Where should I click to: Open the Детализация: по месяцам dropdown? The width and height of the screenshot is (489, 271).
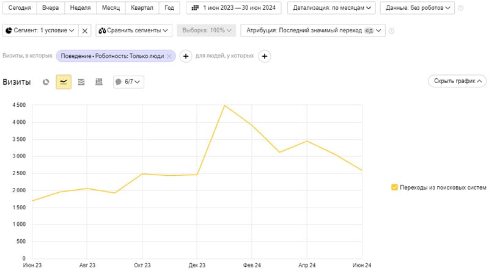331,8
